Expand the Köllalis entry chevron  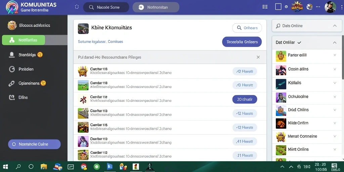point(335,83)
